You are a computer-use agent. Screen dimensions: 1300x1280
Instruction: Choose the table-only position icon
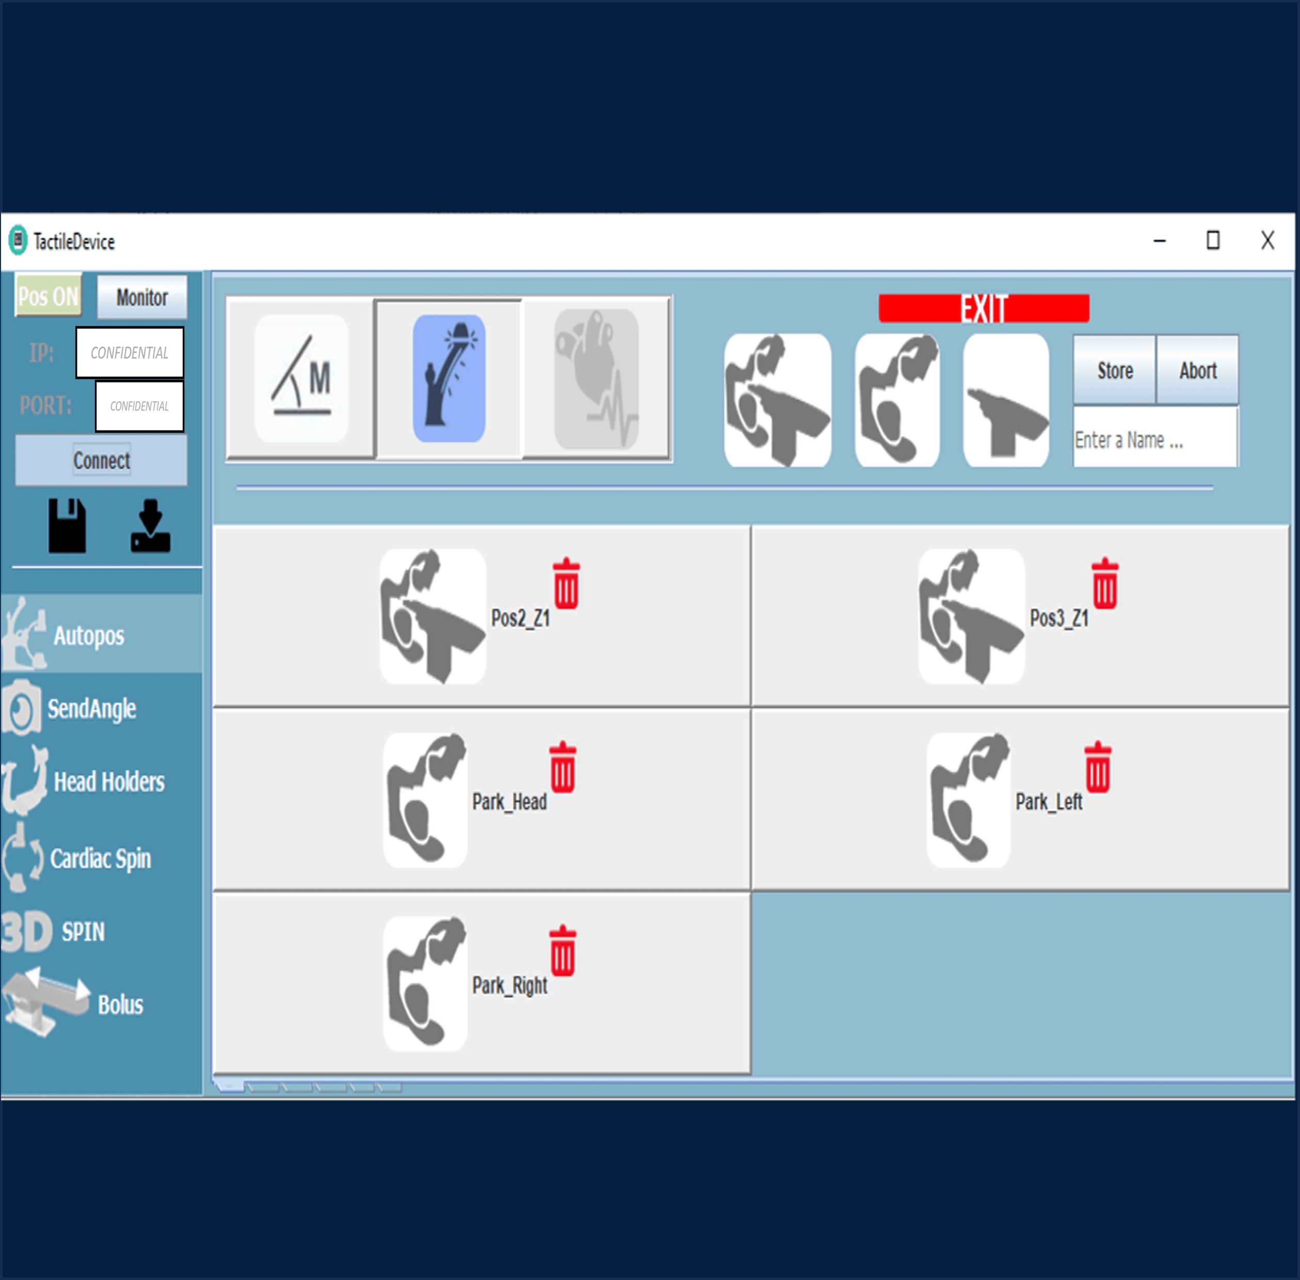(1006, 401)
